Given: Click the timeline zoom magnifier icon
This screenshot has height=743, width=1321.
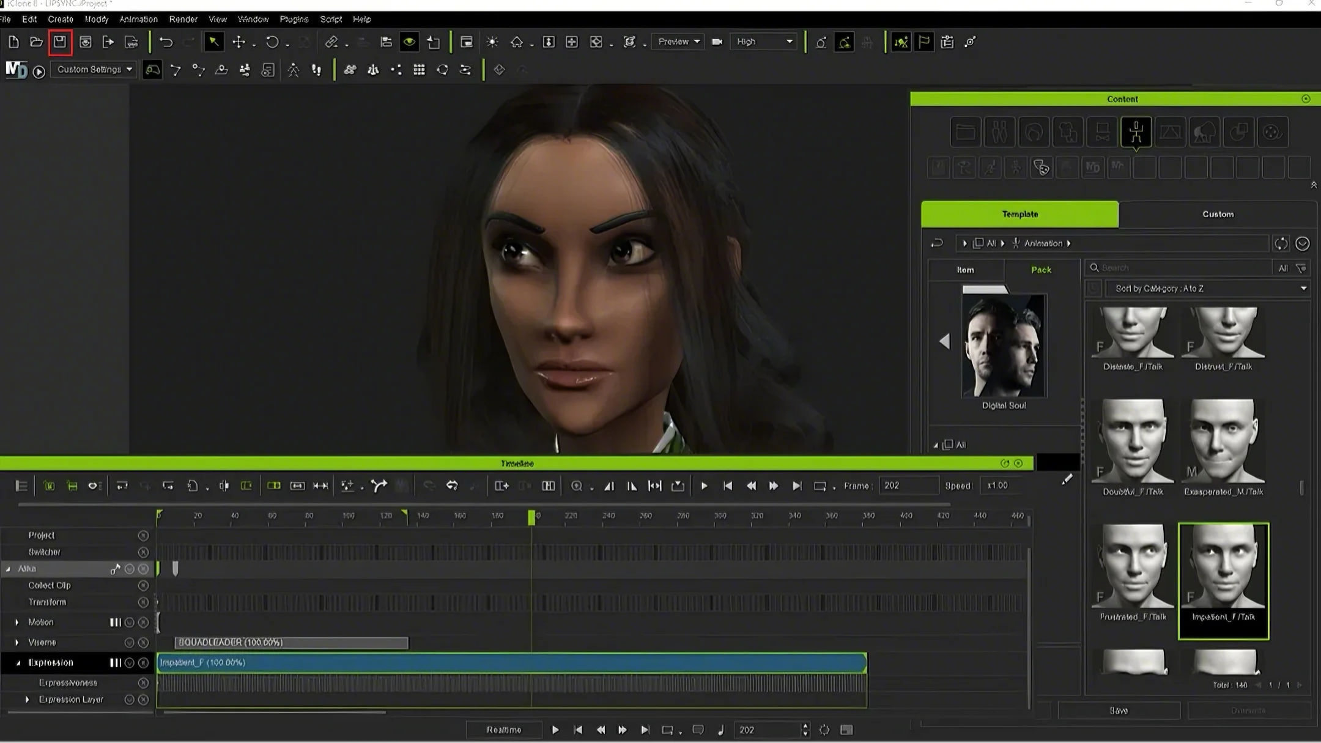Looking at the screenshot, I should pyautogui.click(x=577, y=486).
